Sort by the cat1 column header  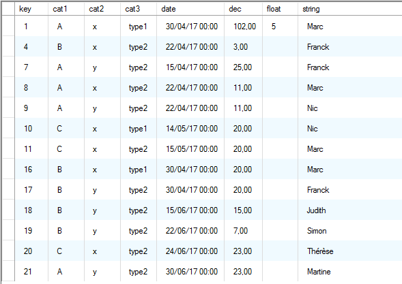pos(66,9)
